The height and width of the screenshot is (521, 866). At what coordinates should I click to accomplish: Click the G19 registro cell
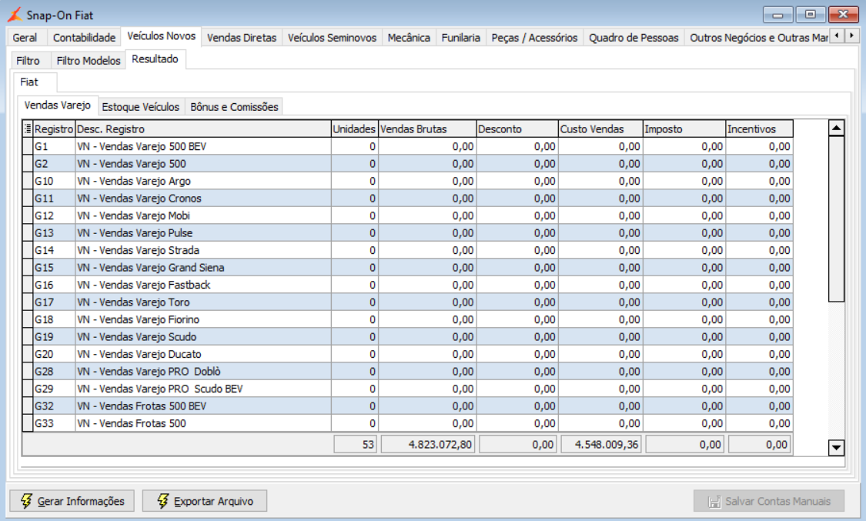[x=54, y=336]
